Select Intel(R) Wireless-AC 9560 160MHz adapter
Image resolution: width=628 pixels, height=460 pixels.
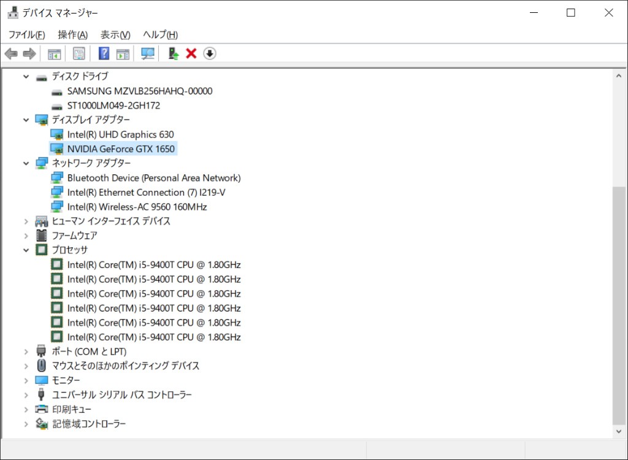tap(137, 207)
